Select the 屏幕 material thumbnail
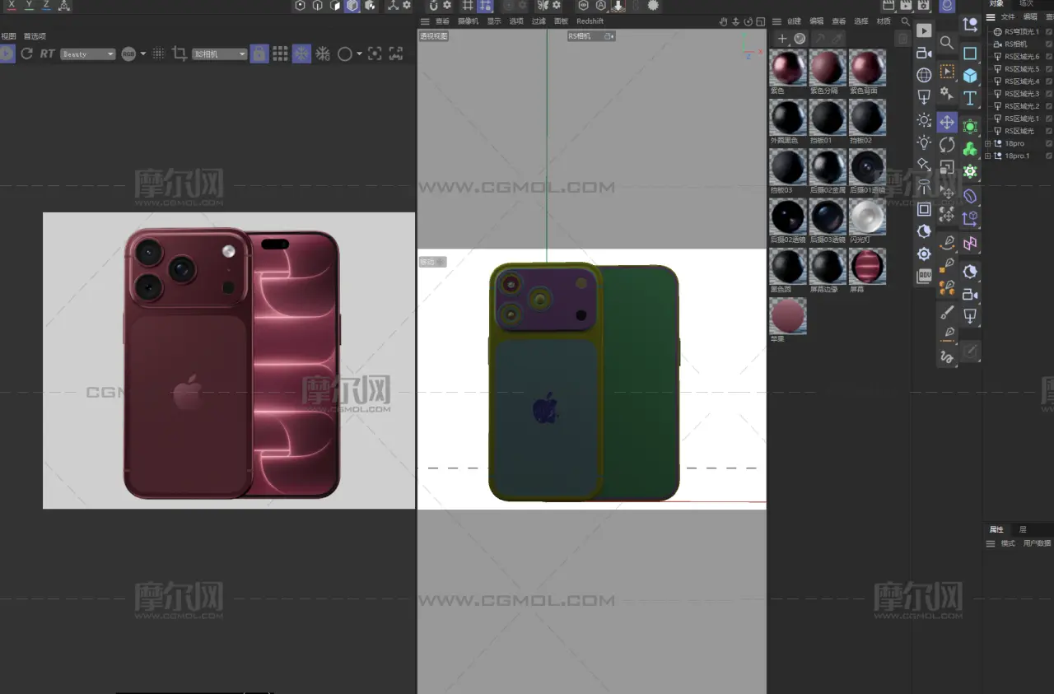The image size is (1054, 694). pos(867,266)
